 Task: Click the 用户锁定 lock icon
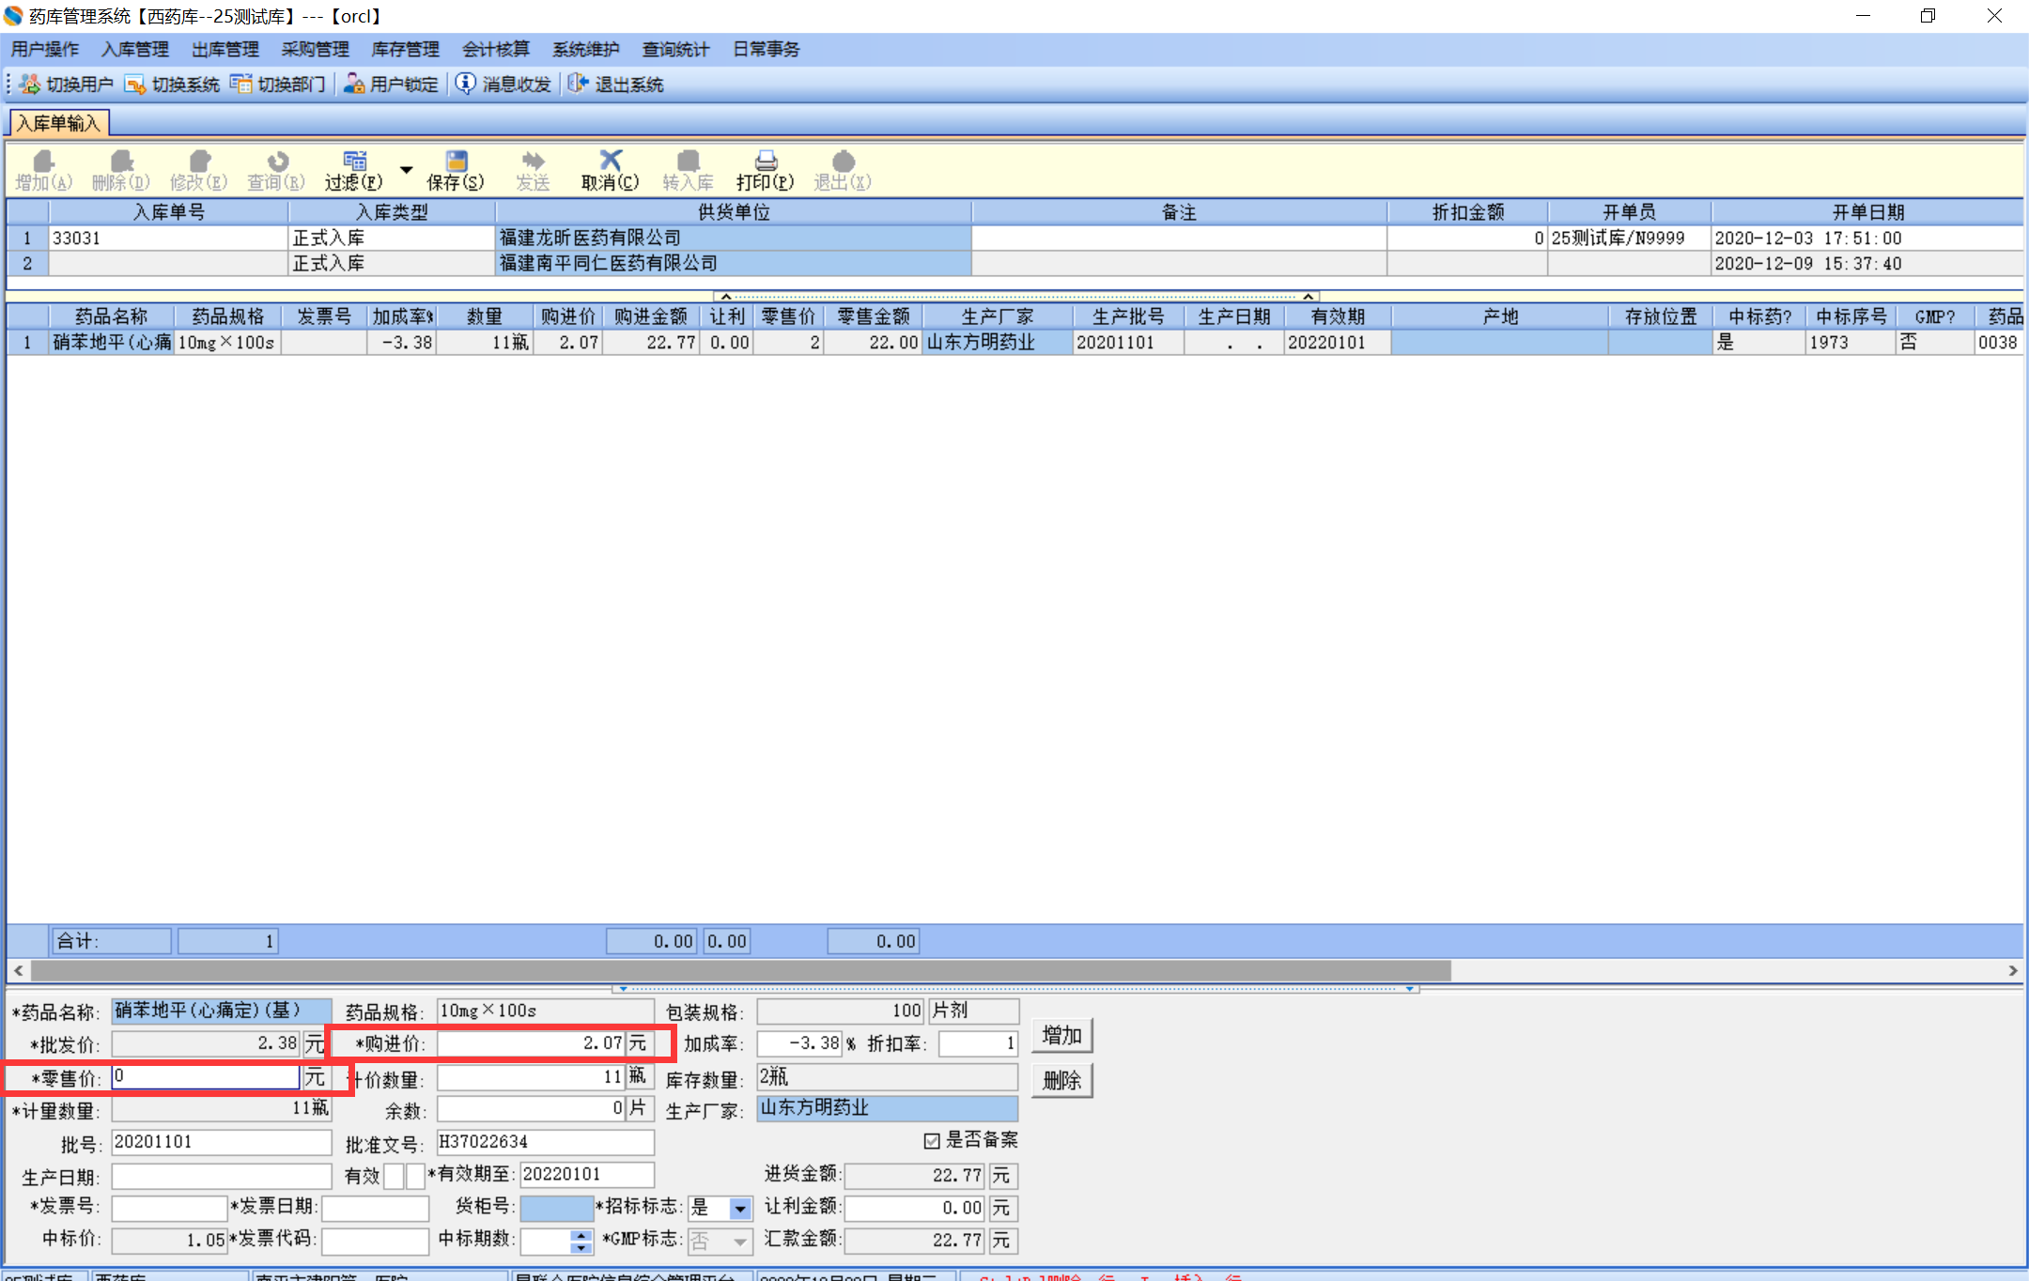click(x=354, y=85)
